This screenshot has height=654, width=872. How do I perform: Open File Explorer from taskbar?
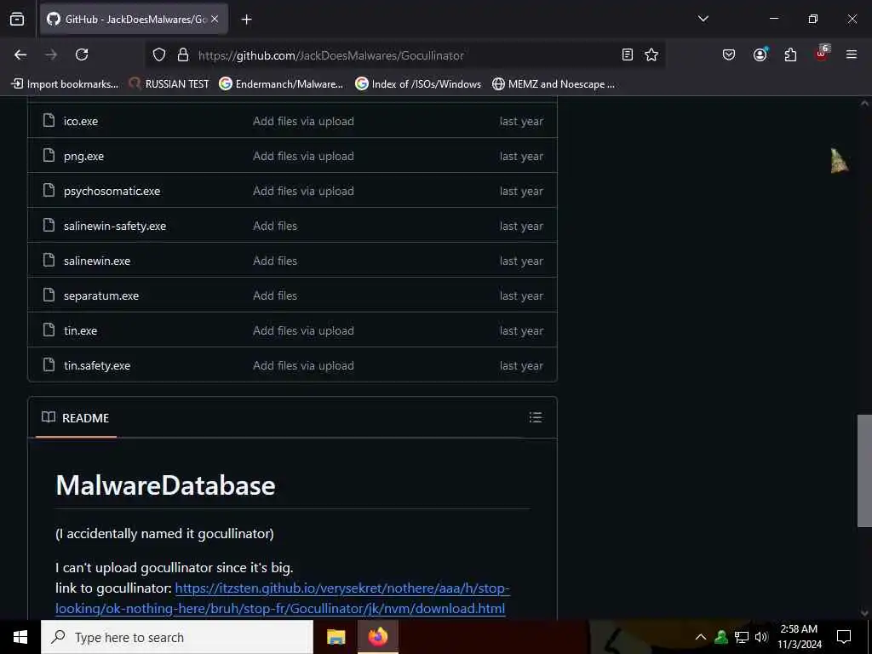[x=336, y=637]
